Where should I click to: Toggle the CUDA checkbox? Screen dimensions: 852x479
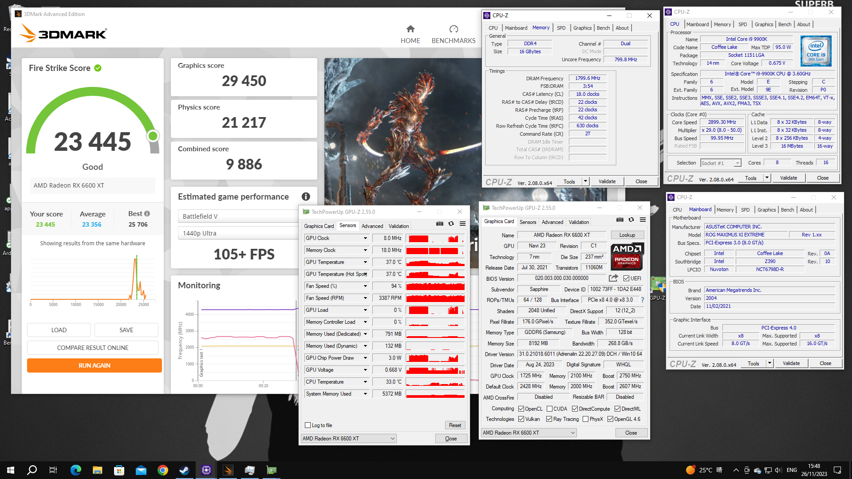pos(549,409)
